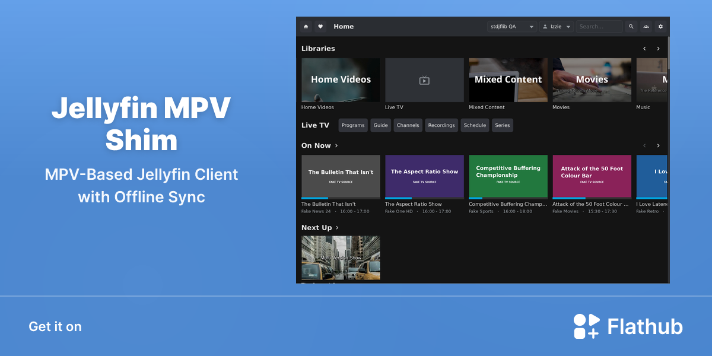Click the 'Music' library caption
This screenshot has width=712, height=356.
643,107
